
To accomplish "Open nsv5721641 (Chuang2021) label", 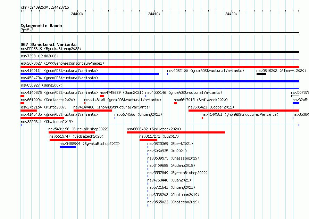I will click(171, 187).
